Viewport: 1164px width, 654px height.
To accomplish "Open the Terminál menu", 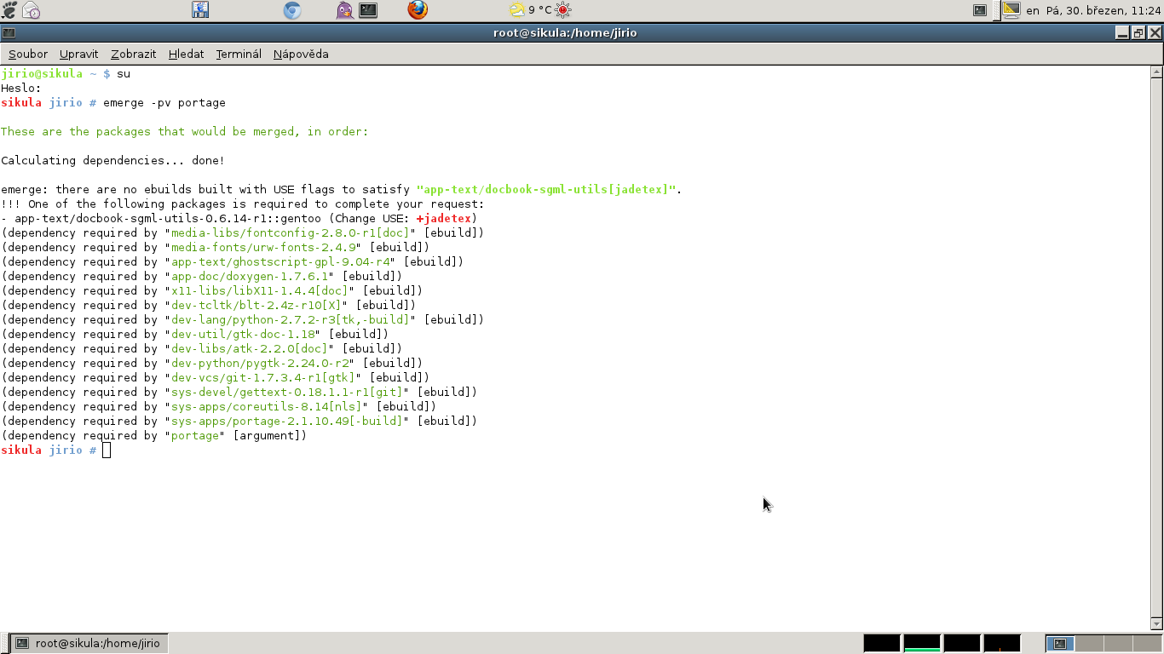I will pos(239,54).
